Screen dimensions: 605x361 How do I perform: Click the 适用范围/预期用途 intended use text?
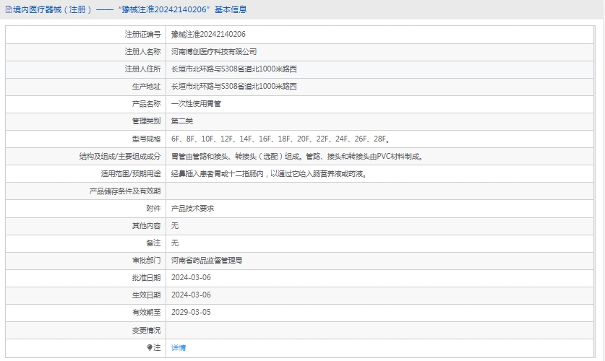(x=268, y=173)
